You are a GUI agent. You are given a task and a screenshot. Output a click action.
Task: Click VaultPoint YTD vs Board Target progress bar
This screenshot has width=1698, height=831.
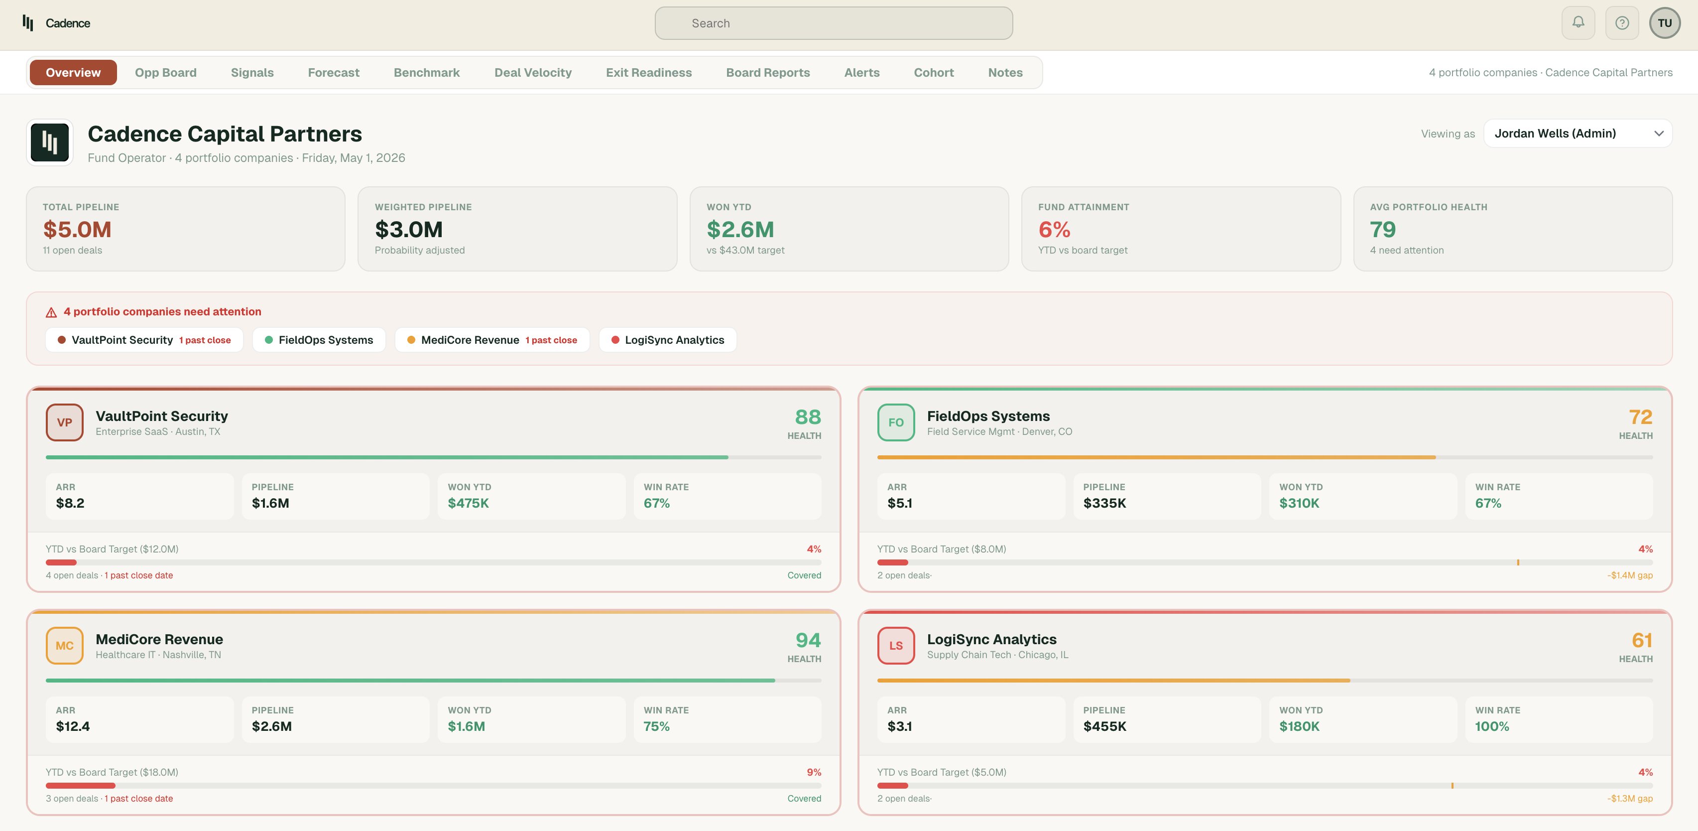click(x=434, y=562)
